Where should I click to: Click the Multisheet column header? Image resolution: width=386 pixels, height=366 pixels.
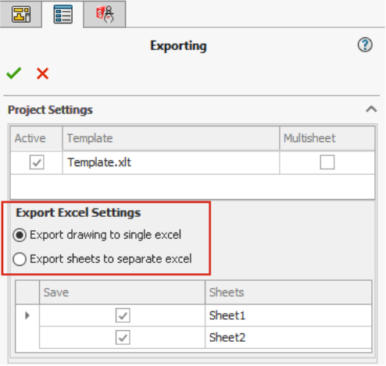[x=327, y=138]
